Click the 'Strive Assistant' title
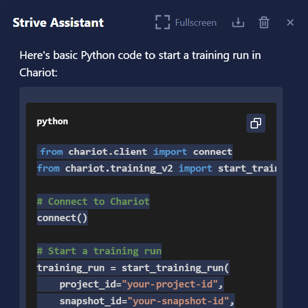 click(58, 23)
